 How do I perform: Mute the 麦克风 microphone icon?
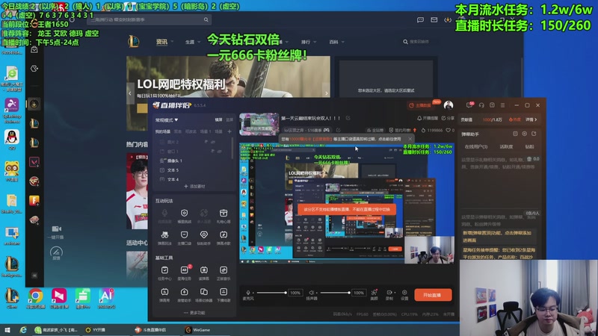[248, 293]
